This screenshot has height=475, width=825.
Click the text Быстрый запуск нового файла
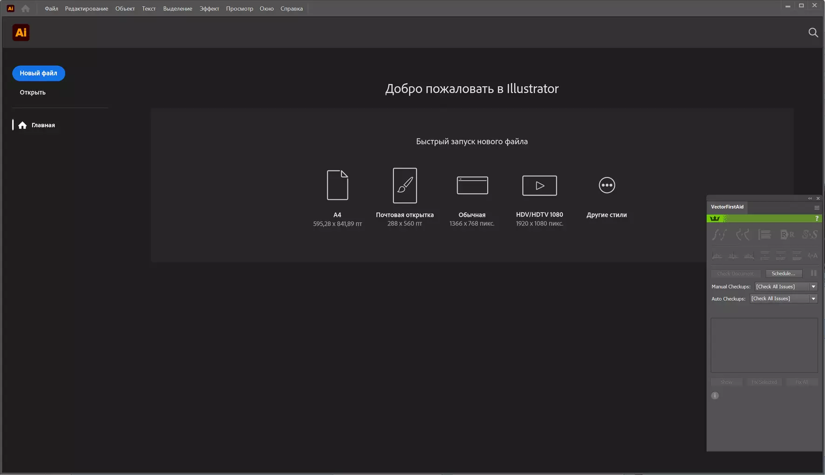(472, 142)
